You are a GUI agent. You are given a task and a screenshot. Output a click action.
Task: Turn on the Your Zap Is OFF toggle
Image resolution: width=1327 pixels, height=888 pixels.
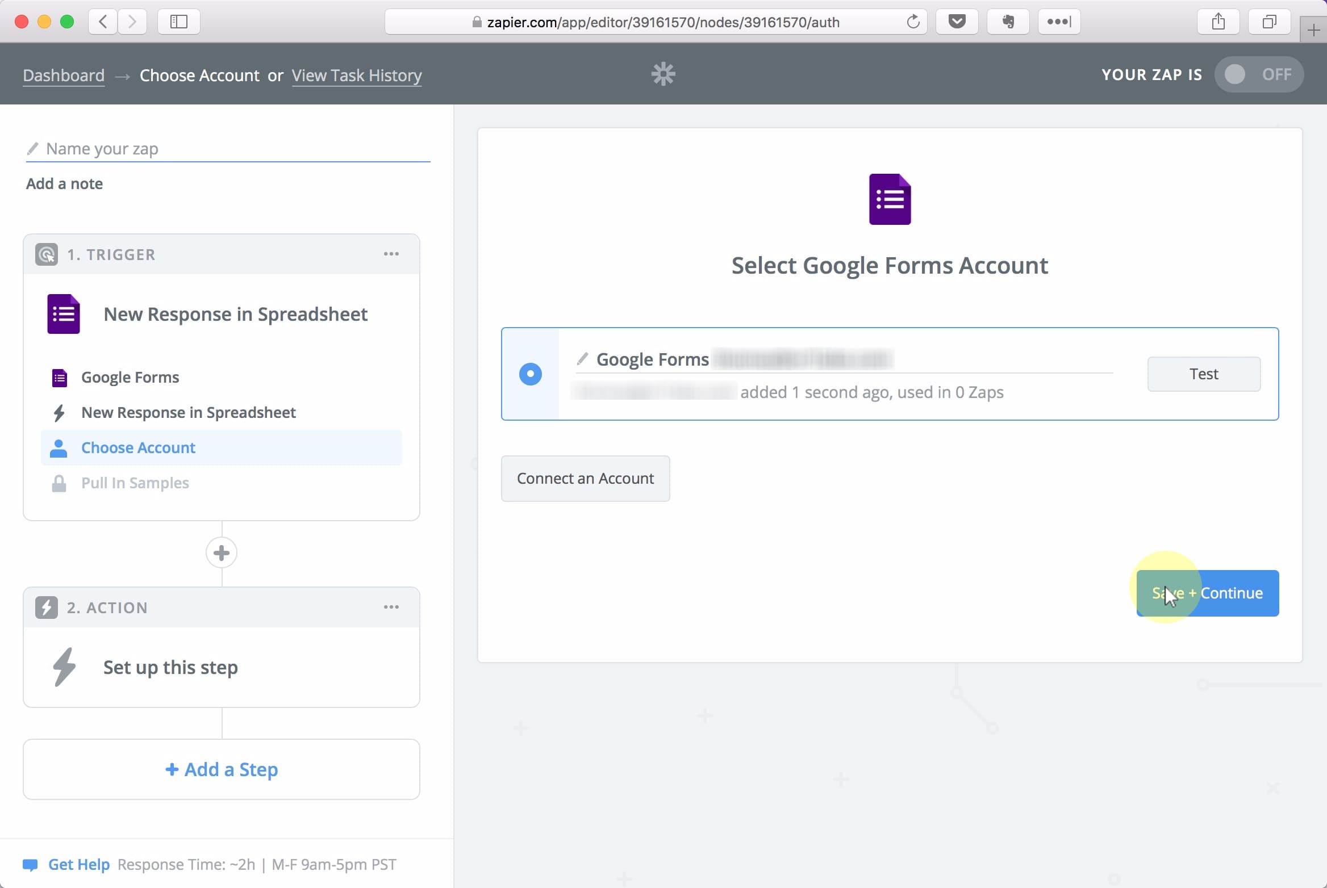(1259, 74)
